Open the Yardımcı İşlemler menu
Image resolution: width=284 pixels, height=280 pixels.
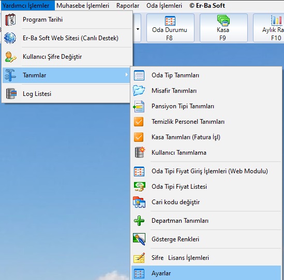click(26, 6)
